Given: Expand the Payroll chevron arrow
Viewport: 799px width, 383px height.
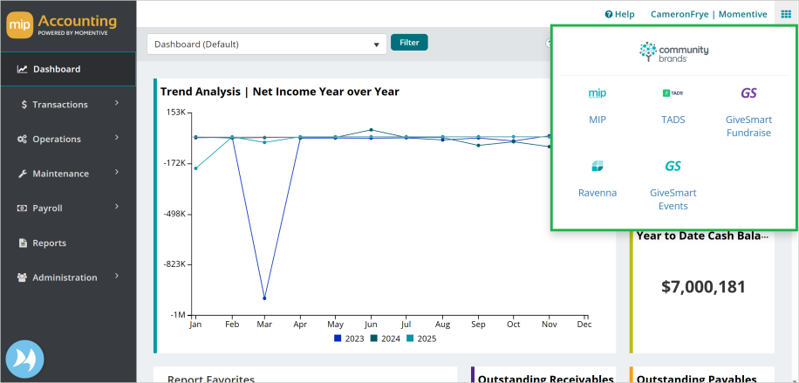Looking at the screenshot, I should [x=117, y=207].
